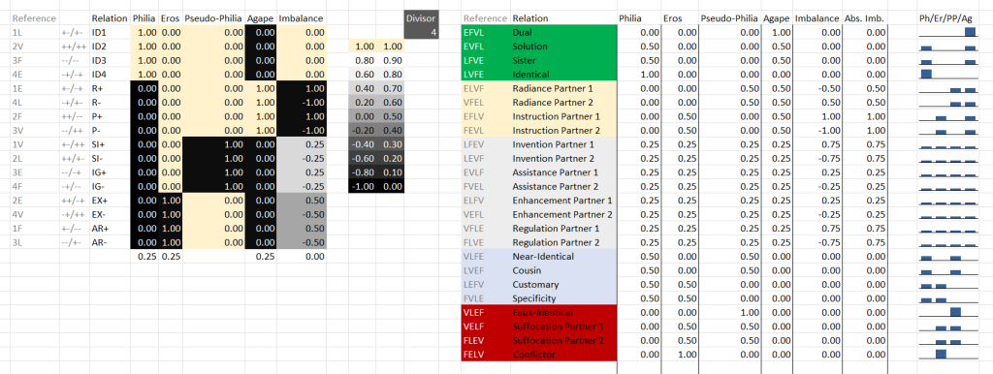Viewport: 993px width, 374px height.
Task: Select the Sister relation green cell
Action: click(x=563, y=60)
